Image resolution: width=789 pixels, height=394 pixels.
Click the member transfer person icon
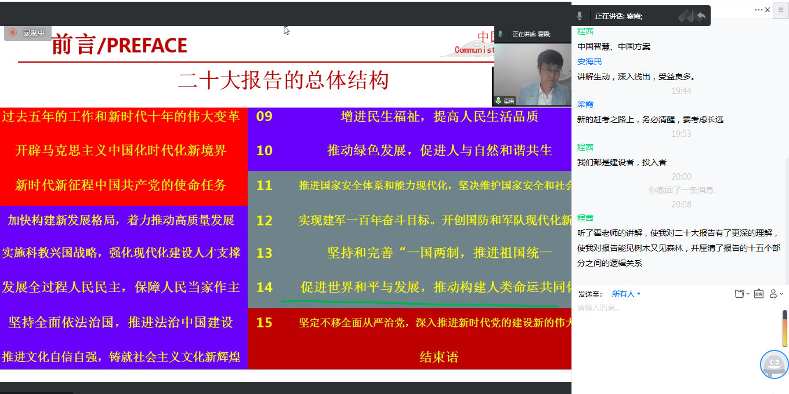(773, 294)
